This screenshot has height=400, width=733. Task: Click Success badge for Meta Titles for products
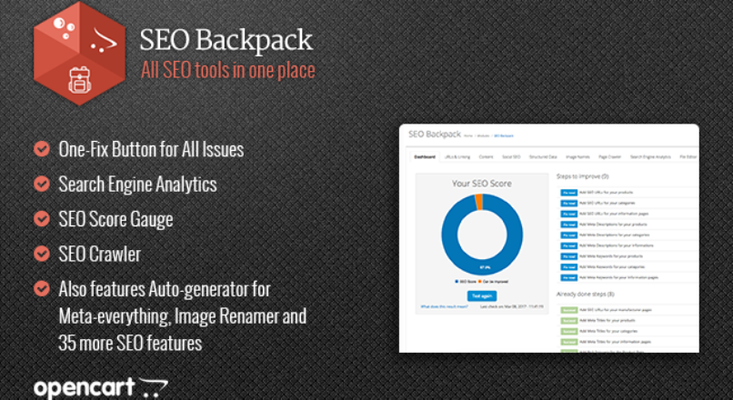569,321
